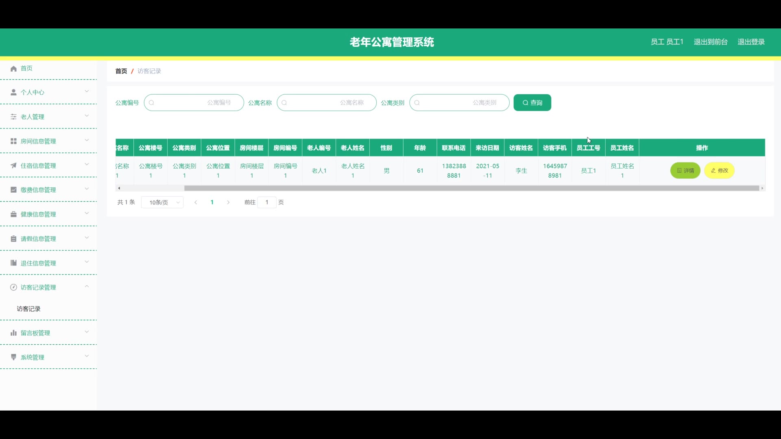This screenshot has width=781, height=439.
Task: Click the sliders icon beside 老人管理
Action: tap(13, 117)
